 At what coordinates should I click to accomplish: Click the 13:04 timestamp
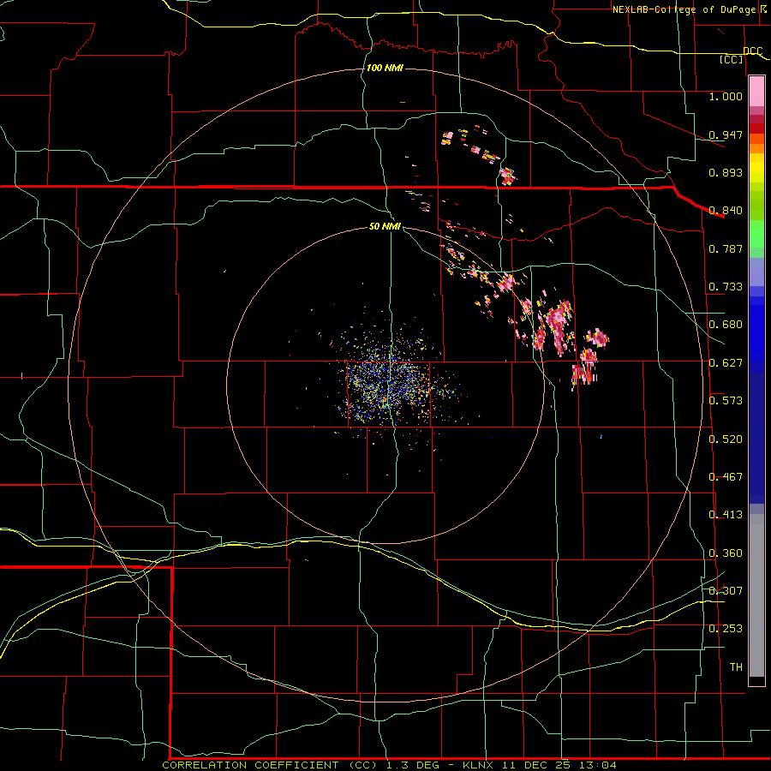pos(597,765)
